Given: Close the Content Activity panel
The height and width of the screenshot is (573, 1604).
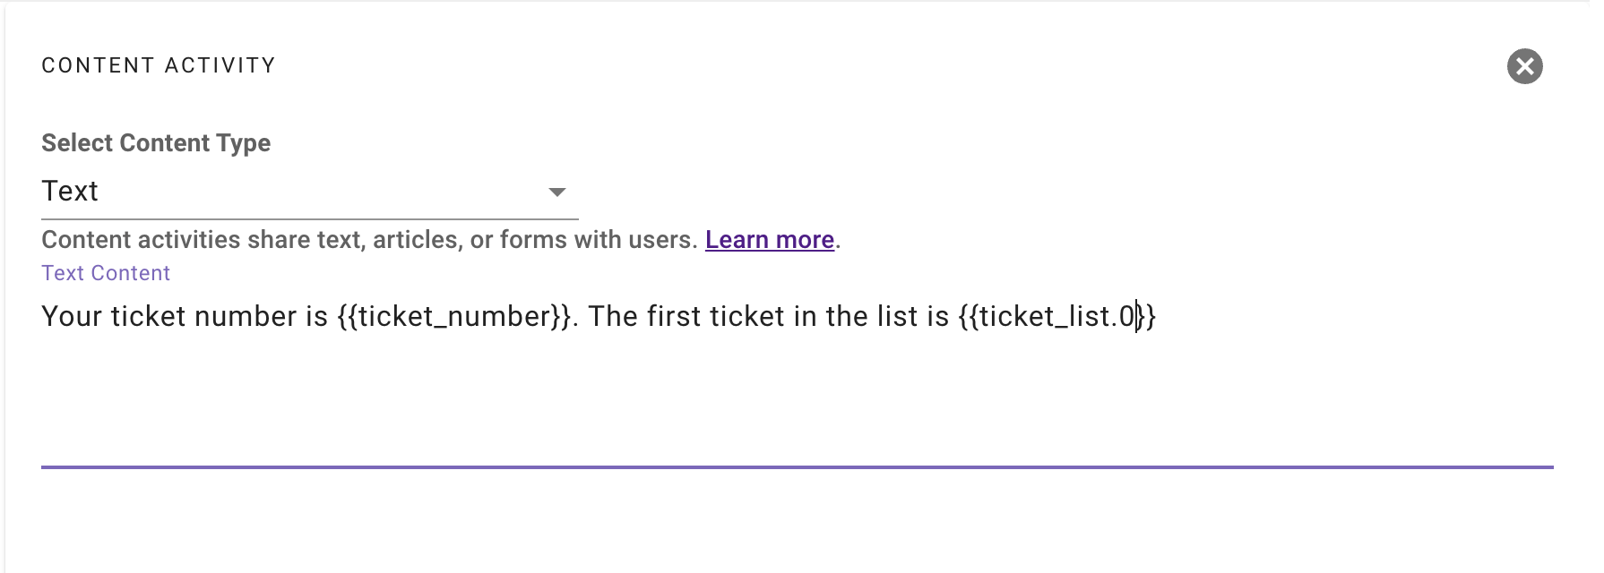Looking at the screenshot, I should [1524, 66].
